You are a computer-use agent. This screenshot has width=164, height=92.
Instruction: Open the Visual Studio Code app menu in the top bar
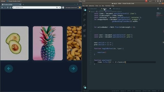coord(14,1)
